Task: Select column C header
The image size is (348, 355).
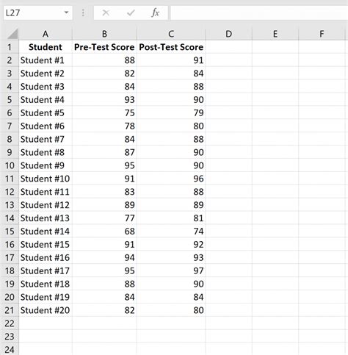Action: pos(171,34)
